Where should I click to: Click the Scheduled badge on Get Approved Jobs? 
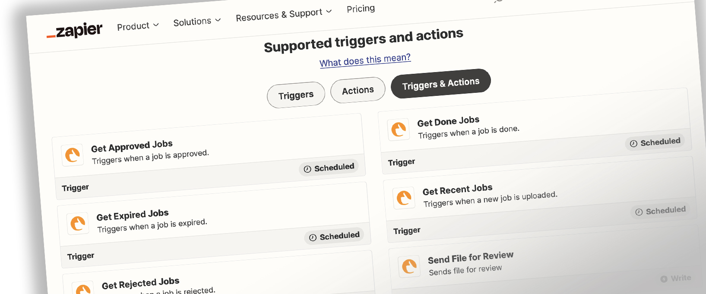[329, 168]
